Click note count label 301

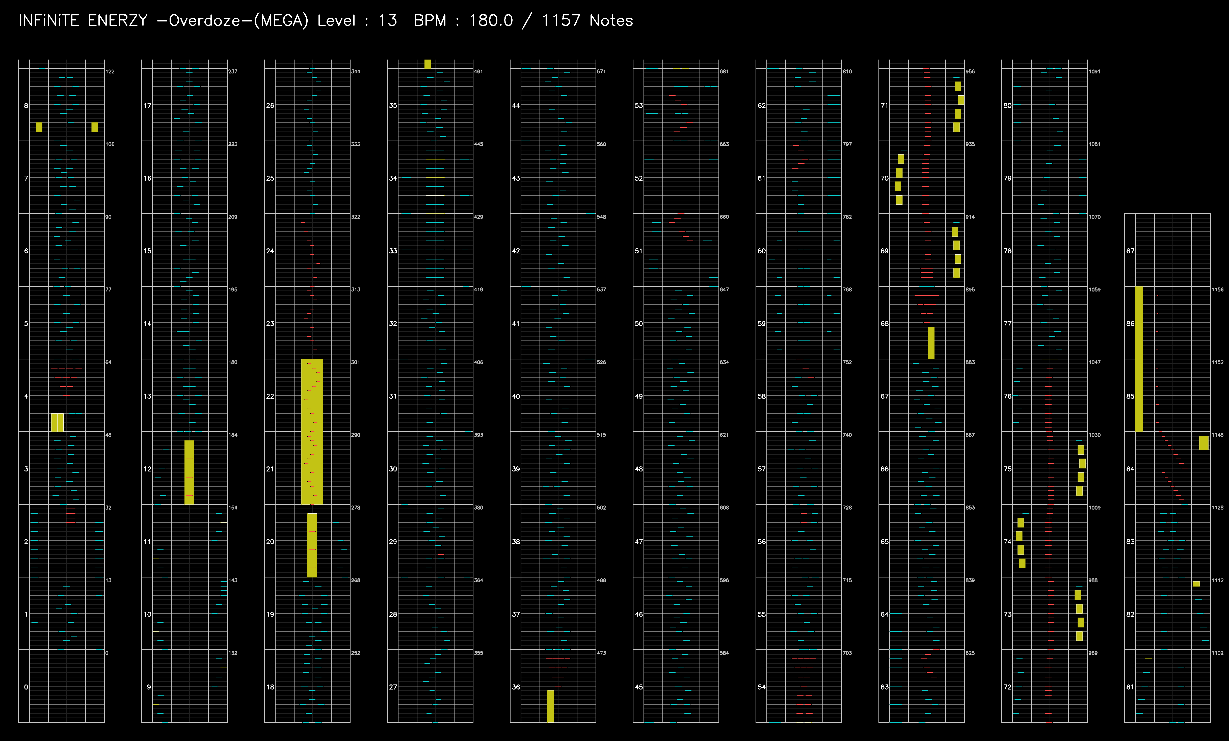click(x=356, y=362)
